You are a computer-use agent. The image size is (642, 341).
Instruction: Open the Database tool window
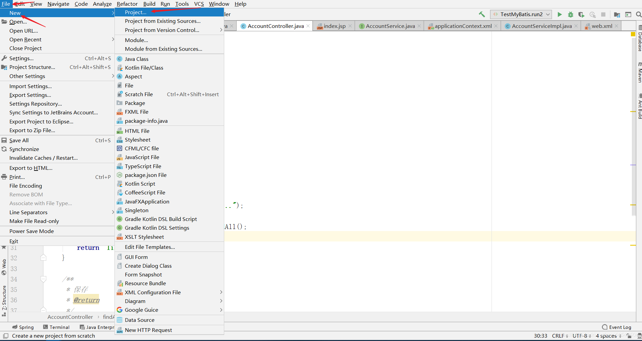639,38
